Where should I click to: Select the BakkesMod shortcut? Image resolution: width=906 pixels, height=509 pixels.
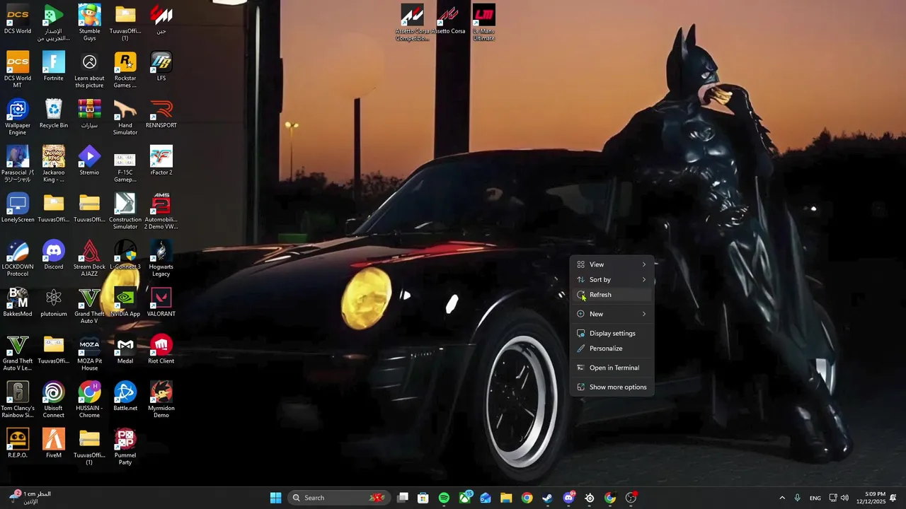tap(18, 302)
